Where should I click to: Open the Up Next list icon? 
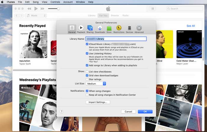153,9
